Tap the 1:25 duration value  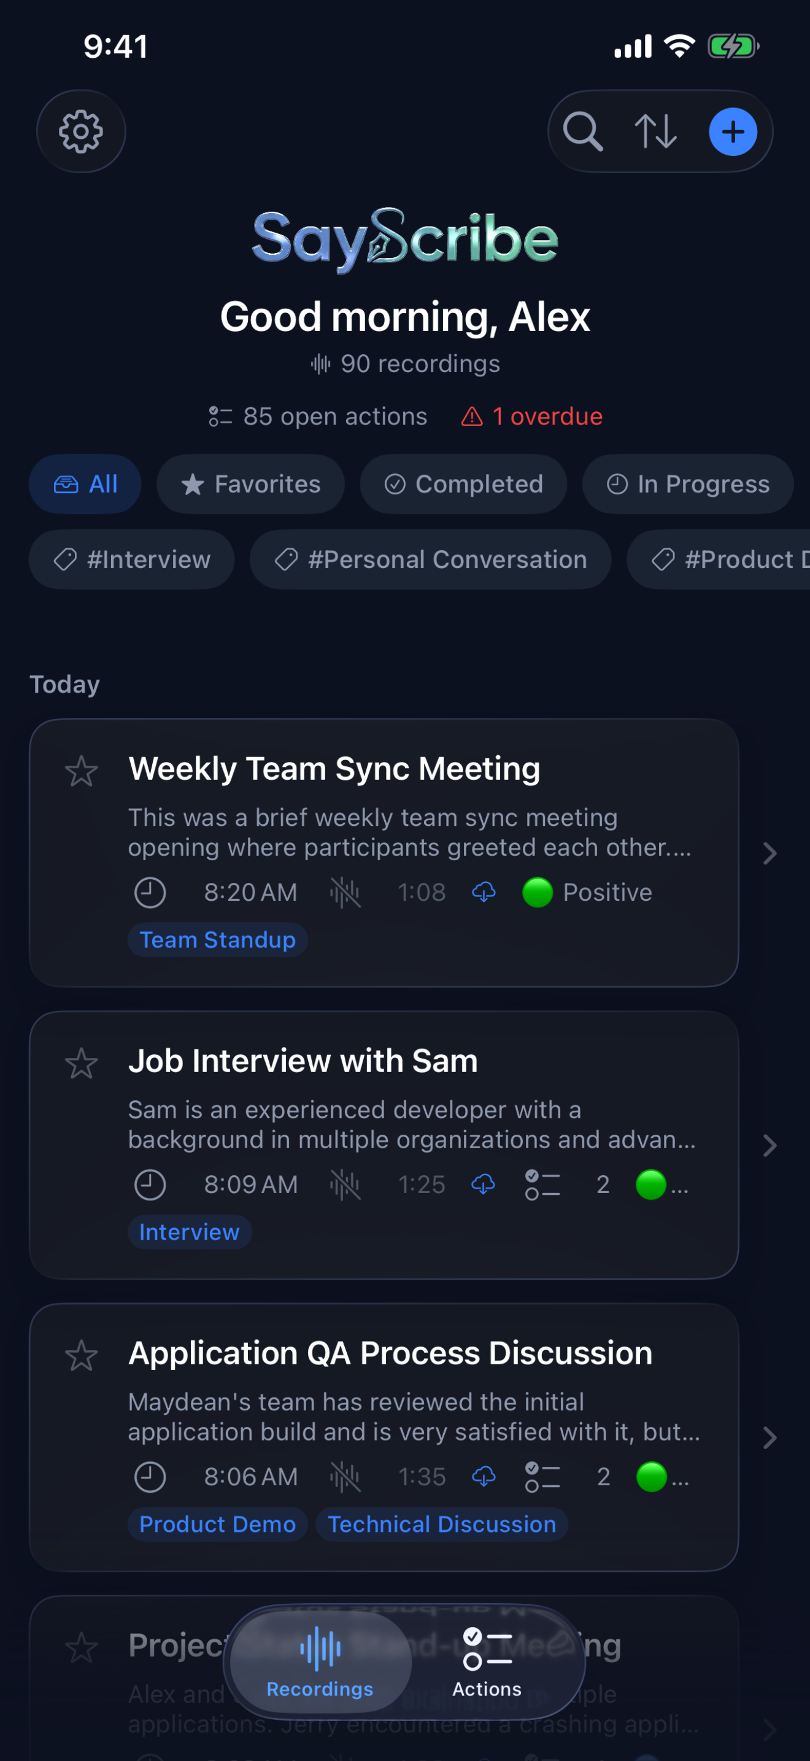422,1184
